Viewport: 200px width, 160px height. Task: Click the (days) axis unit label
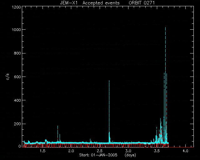[130, 155]
